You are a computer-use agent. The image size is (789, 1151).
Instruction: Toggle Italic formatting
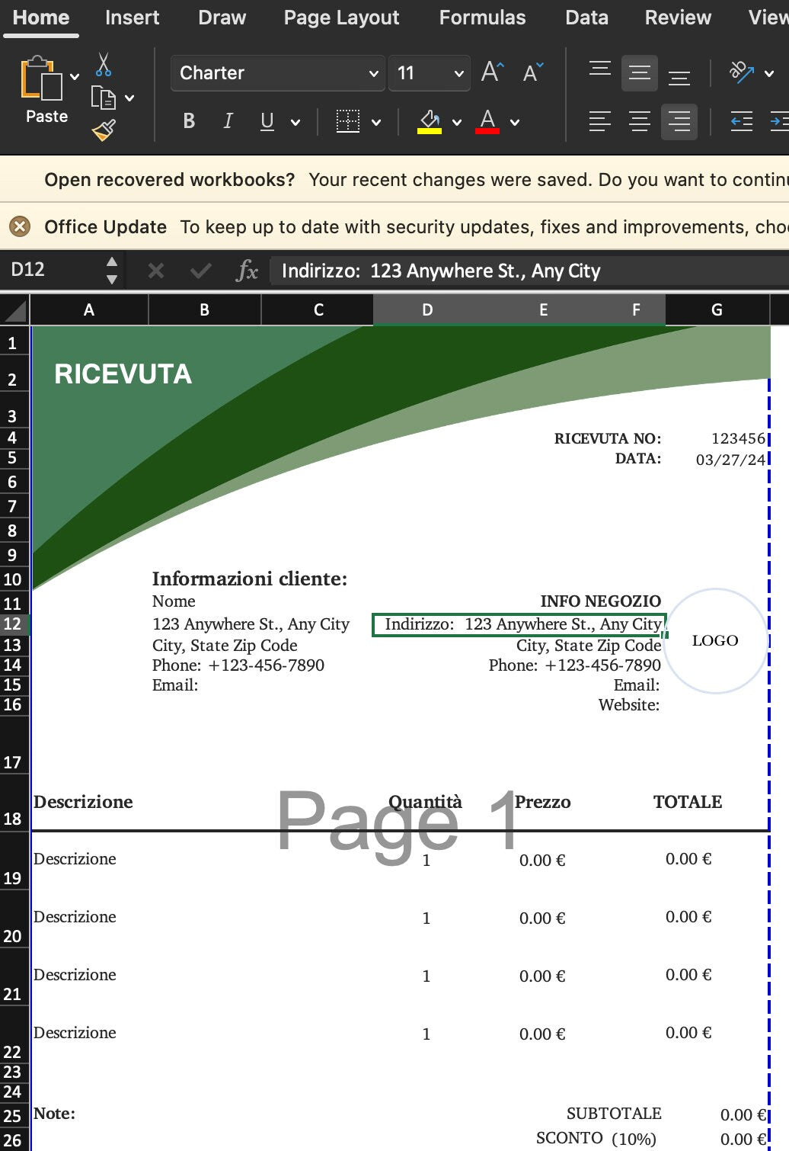(228, 121)
